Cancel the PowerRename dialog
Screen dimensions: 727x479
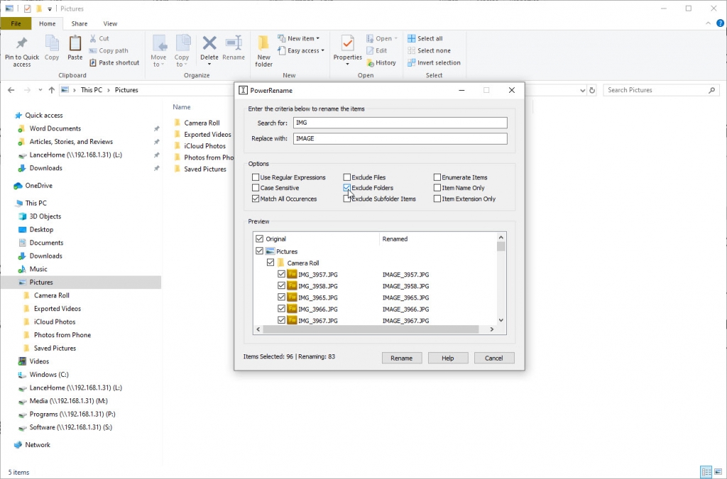[x=494, y=358]
